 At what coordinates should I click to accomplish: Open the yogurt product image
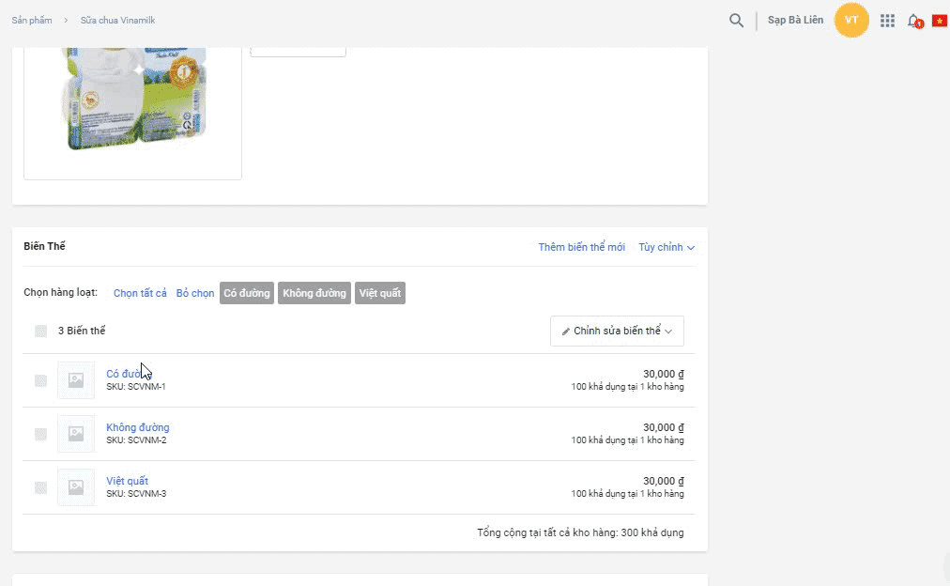click(x=132, y=100)
